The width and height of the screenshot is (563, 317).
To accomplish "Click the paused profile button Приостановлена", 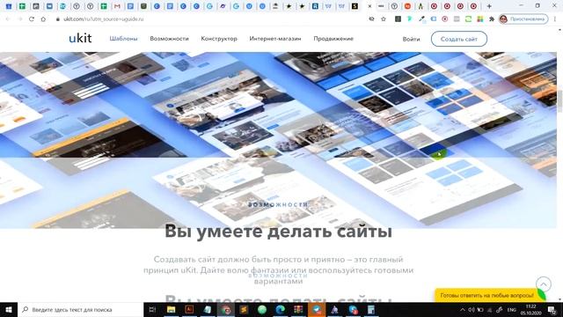I will 523,19.
